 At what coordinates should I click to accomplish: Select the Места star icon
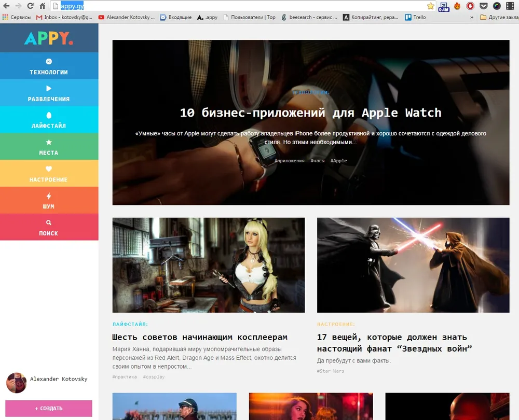[x=49, y=142]
